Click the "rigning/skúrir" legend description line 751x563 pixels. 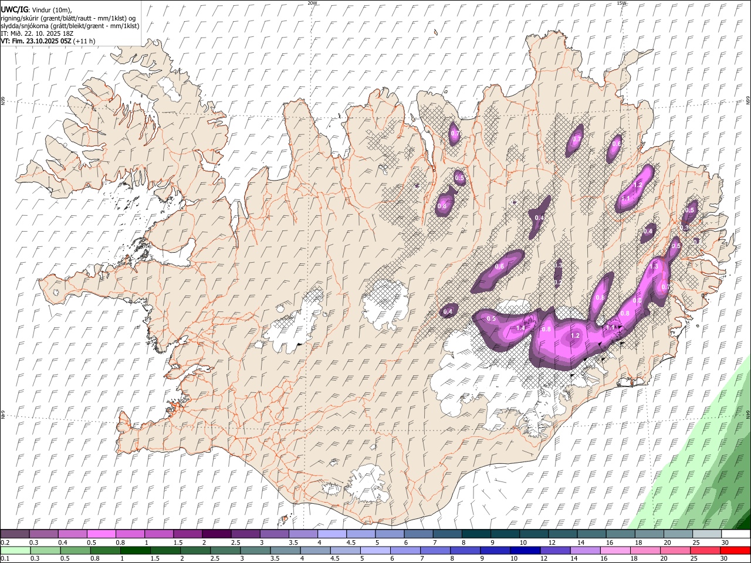68,18
